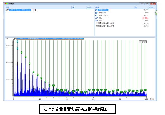Click the red HDm value 82
Image resolution: width=165 pixels, height=115 pixels.
[145, 18]
